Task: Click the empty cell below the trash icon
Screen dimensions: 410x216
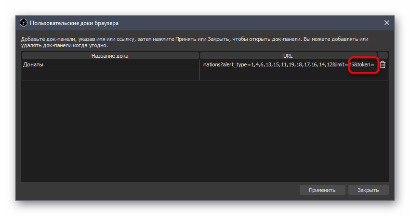Action: 383,75
